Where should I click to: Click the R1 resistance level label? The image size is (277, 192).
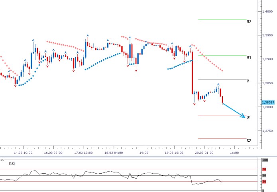(249, 57)
